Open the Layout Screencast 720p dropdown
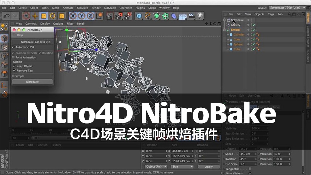Image resolution: width=311 pixels, height=175 pixels. (x=287, y=8)
